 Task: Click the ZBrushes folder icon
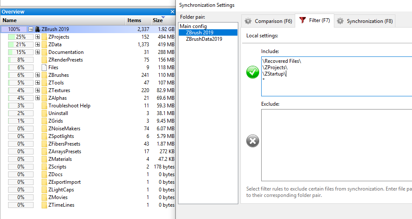coord(44,75)
